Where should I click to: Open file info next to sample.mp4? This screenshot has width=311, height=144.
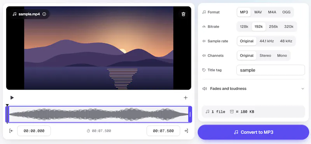tap(44, 14)
